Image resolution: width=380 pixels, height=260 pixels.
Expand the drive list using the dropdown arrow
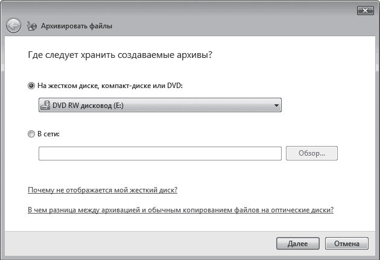click(x=276, y=106)
